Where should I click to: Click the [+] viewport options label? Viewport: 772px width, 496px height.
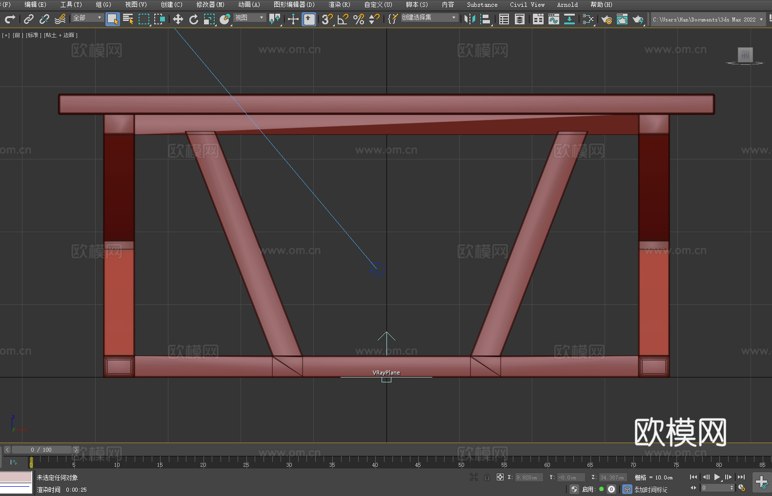(x=6, y=35)
